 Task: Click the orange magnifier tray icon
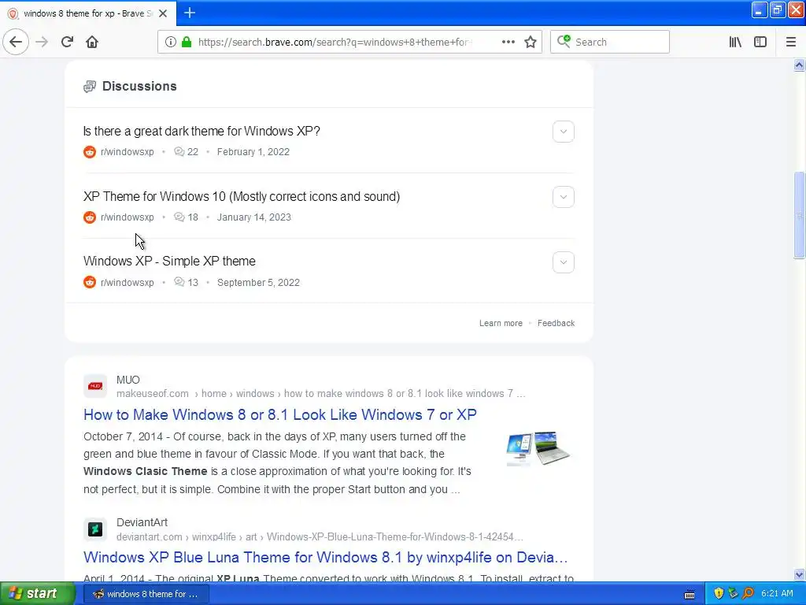point(748,594)
